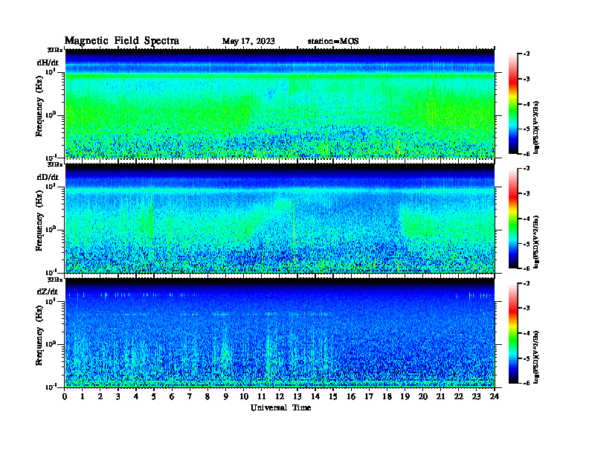
Task: Select the "May 17, 2023" date text
Action: tap(248, 41)
